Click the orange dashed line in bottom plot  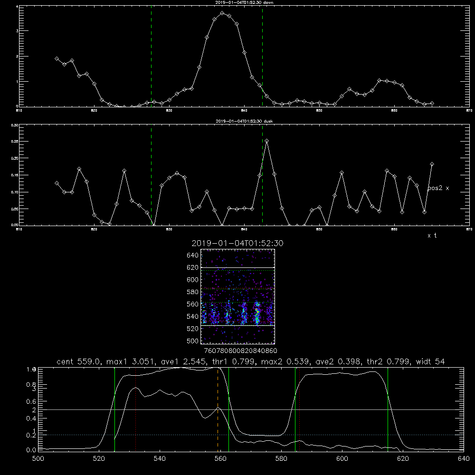(x=218, y=409)
